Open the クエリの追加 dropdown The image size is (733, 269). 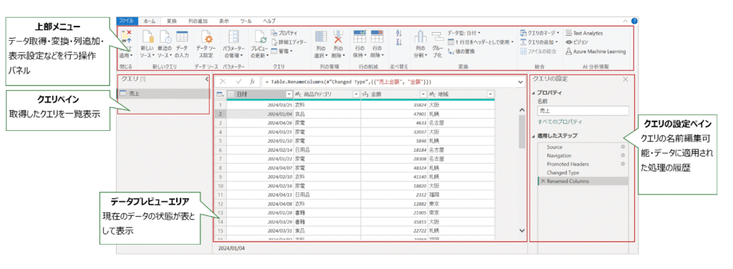[540, 42]
